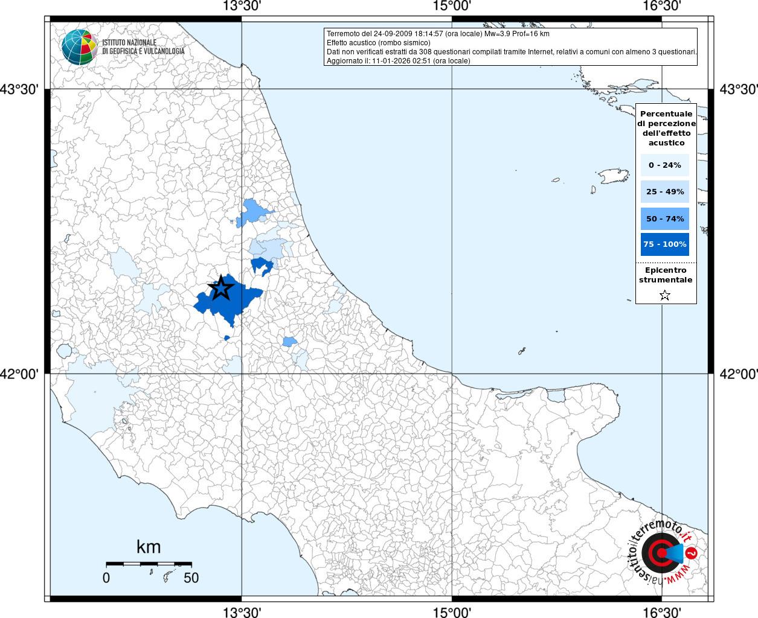Click the epicenter star on the map
Viewport: 758px width, 618px height.
221,288
